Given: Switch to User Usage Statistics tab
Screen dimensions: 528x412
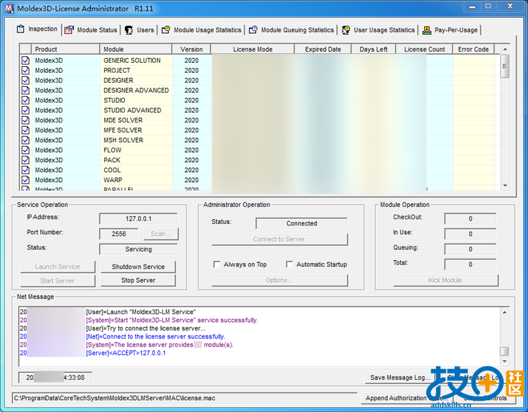Looking at the screenshot, I should (x=378, y=30).
